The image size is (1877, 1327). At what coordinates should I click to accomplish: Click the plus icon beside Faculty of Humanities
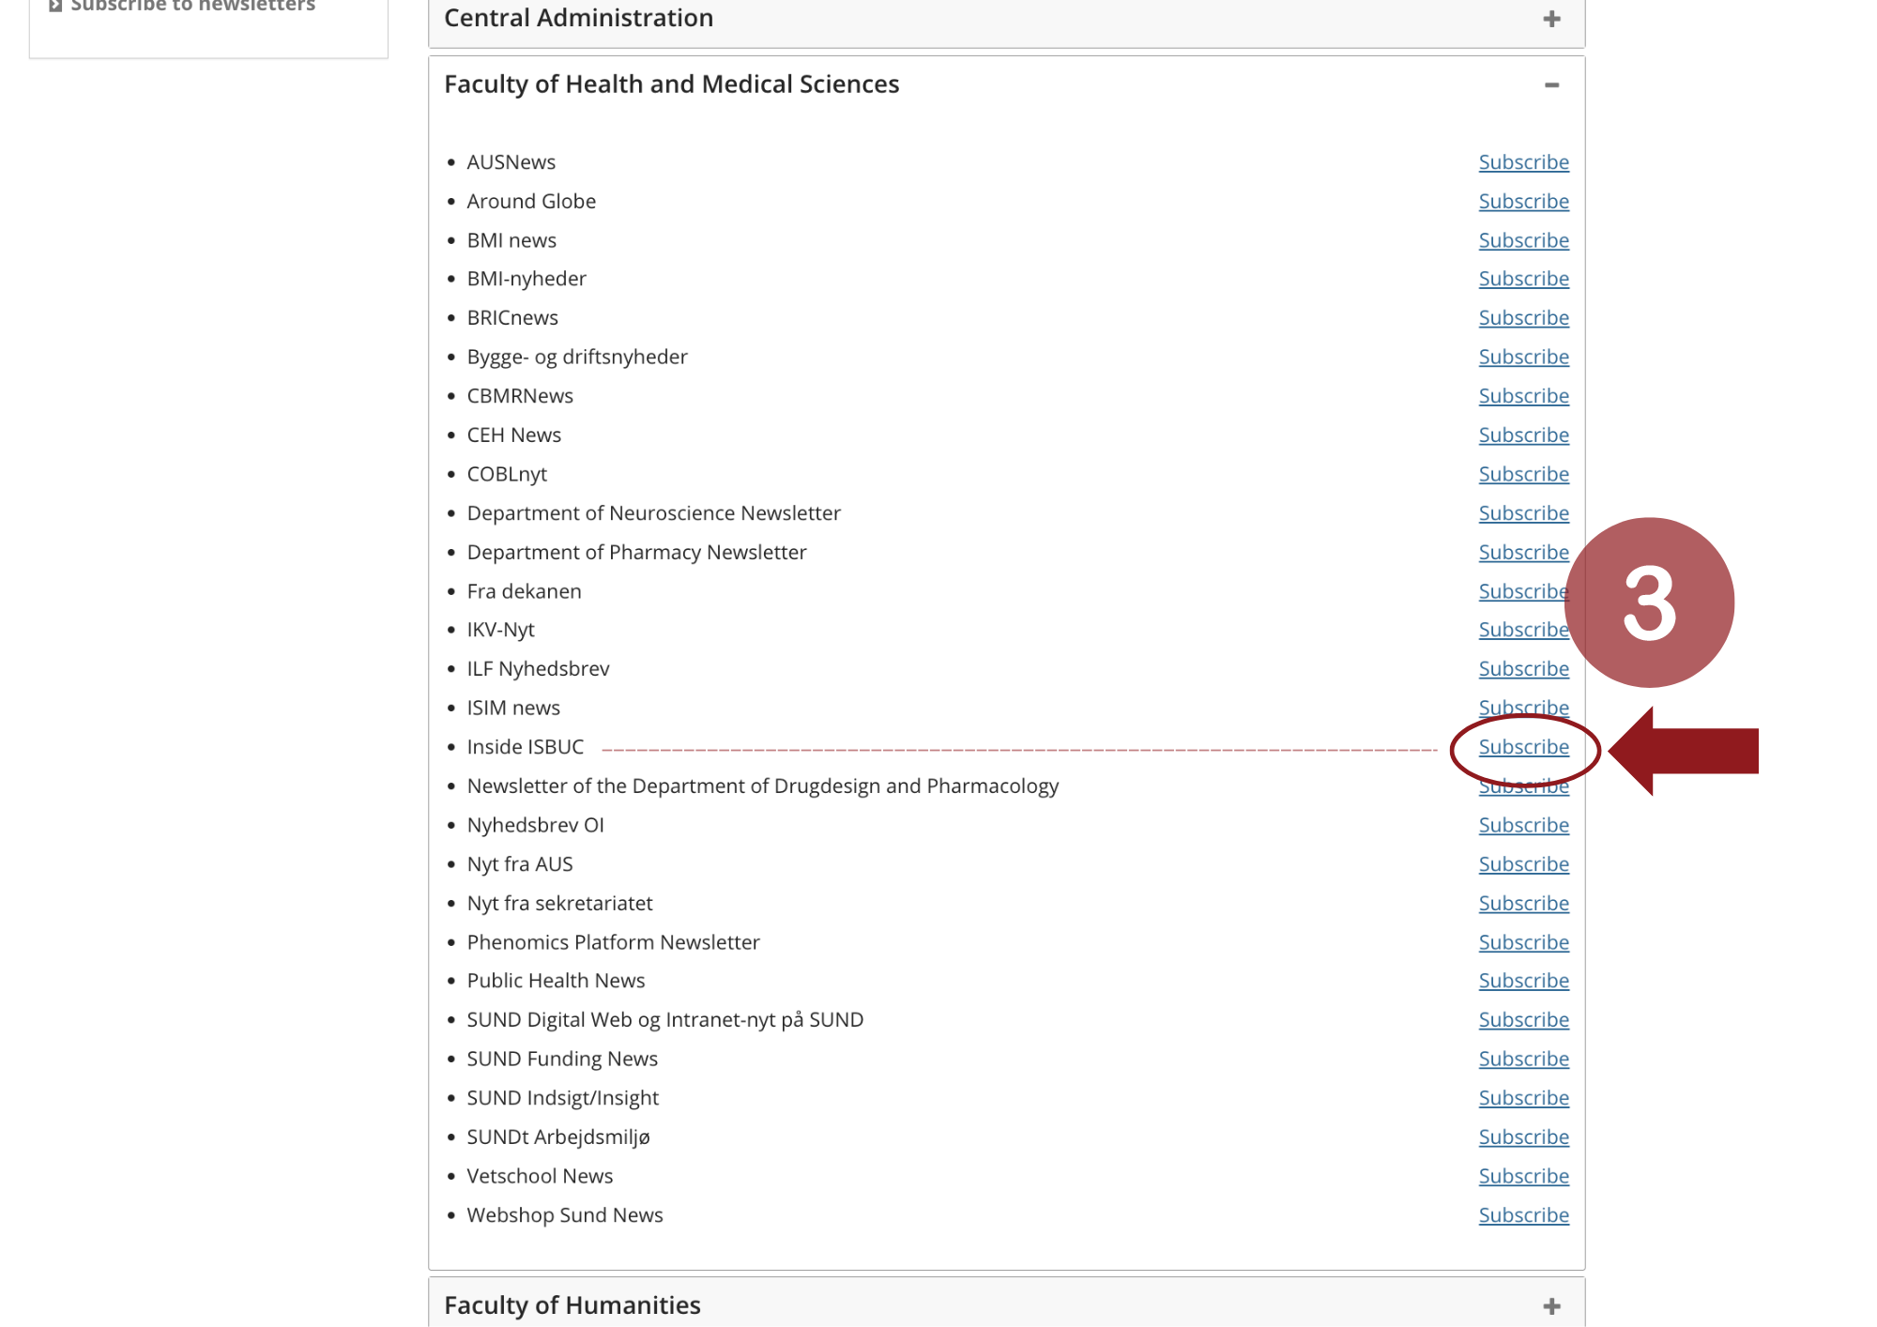pyautogui.click(x=1551, y=1305)
